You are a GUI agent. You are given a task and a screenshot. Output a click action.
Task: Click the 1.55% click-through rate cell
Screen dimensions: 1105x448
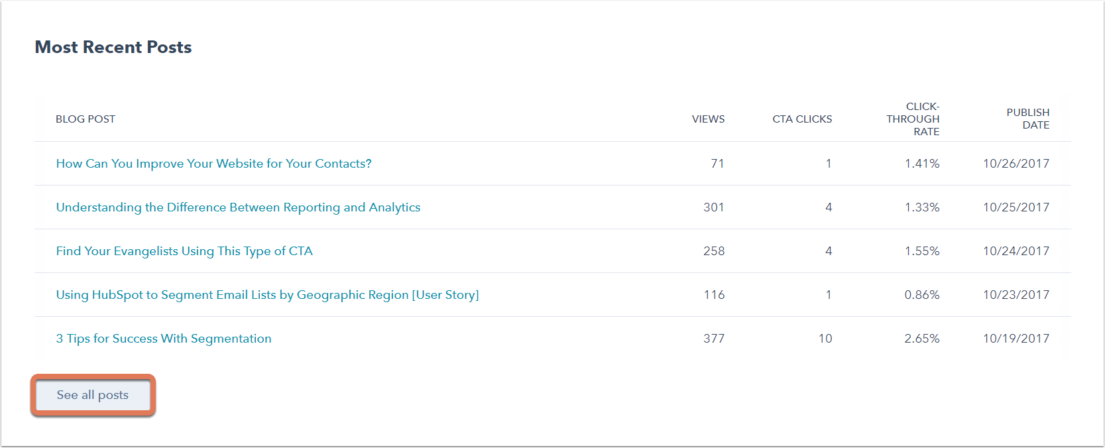(922, 251)
